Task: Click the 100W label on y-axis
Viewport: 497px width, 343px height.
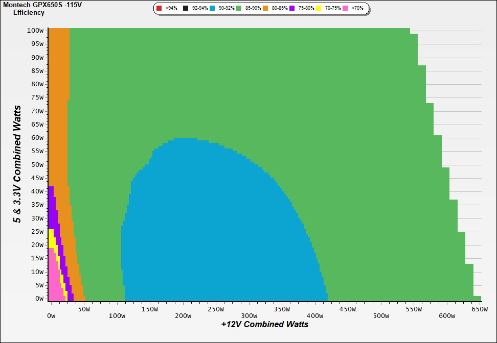Action: [35, 31]
